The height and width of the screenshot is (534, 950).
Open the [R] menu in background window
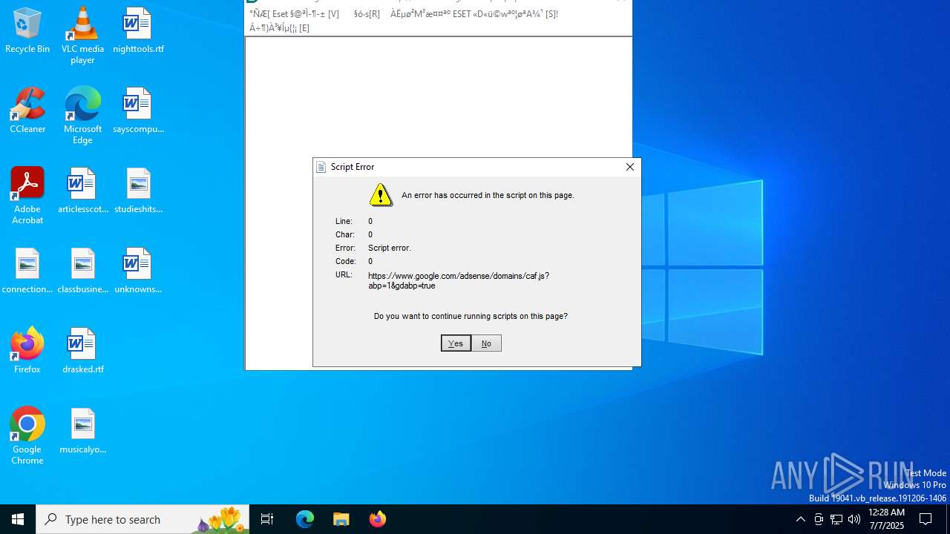coord(367,13)
